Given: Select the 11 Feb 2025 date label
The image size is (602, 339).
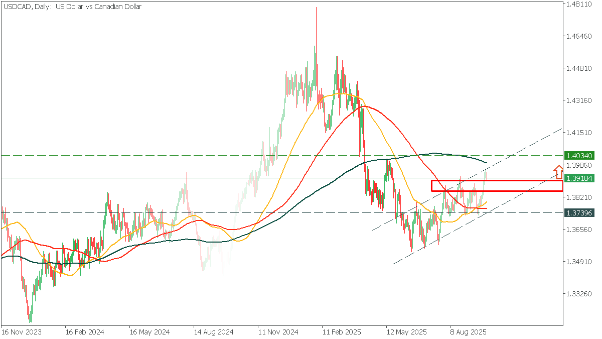Looking at the screenshot, I should click(343, 332).
